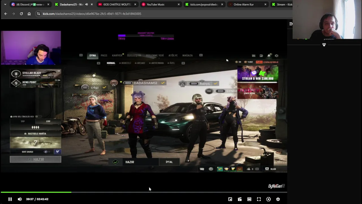Switch to Discord browser tab
The width and height of the screenshot is (362, 204).
pyautogui.click(x=31, y=5)
